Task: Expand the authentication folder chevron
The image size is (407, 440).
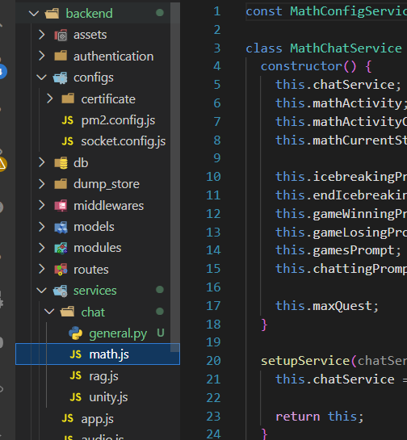Action: point(41,56)
